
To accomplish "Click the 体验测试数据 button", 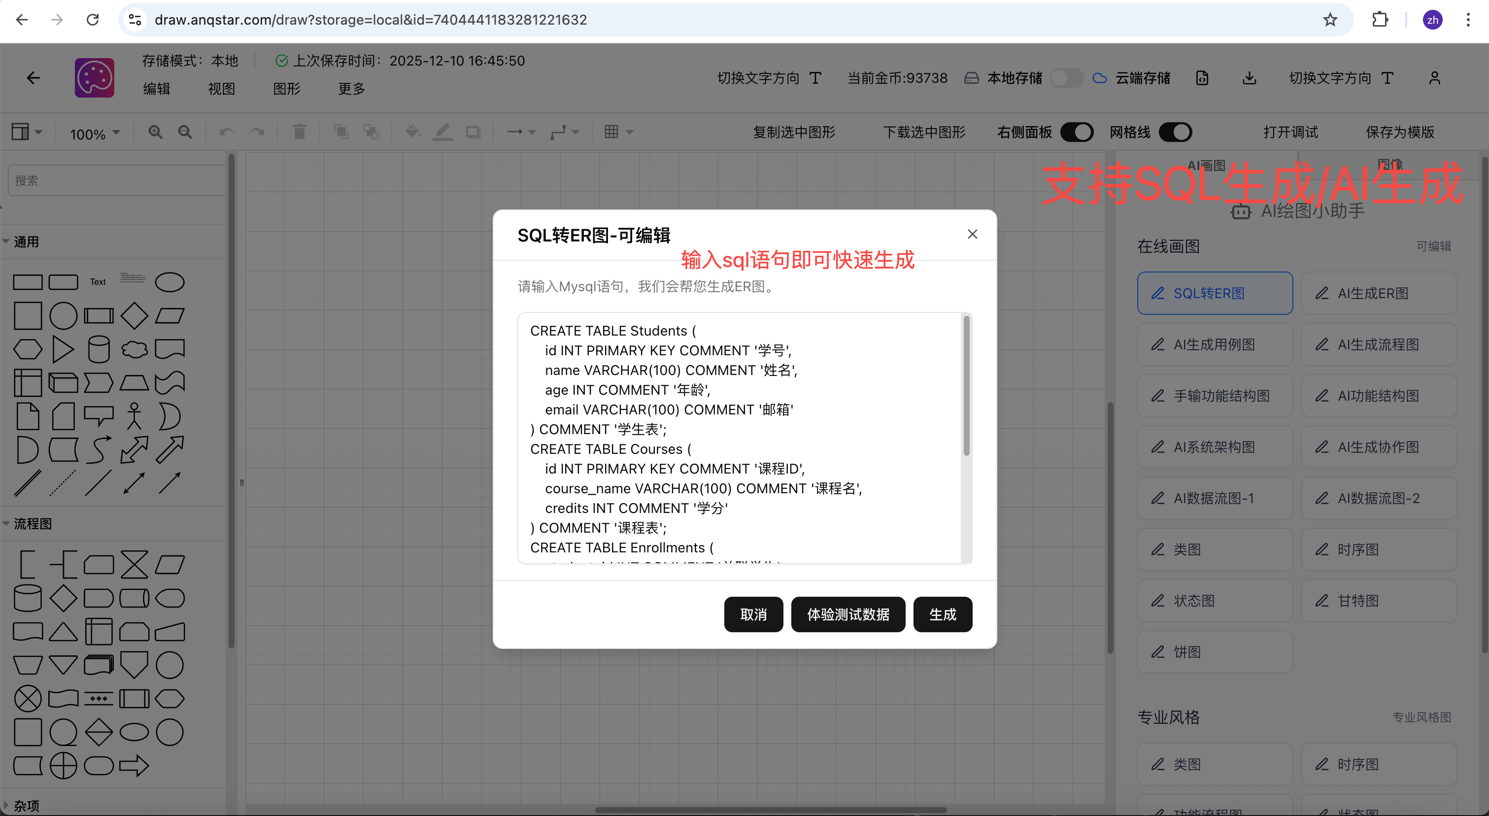I will (x=847, y=614).
